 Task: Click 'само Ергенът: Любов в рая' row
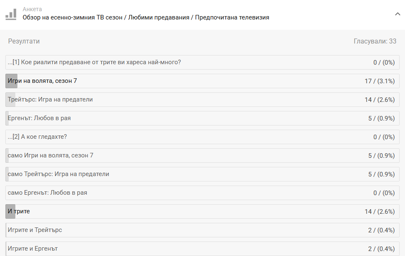click(47, 193)
